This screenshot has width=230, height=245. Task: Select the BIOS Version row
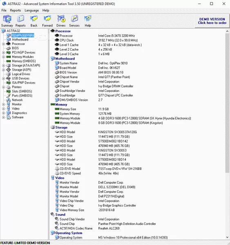click(x=89, y=72)
